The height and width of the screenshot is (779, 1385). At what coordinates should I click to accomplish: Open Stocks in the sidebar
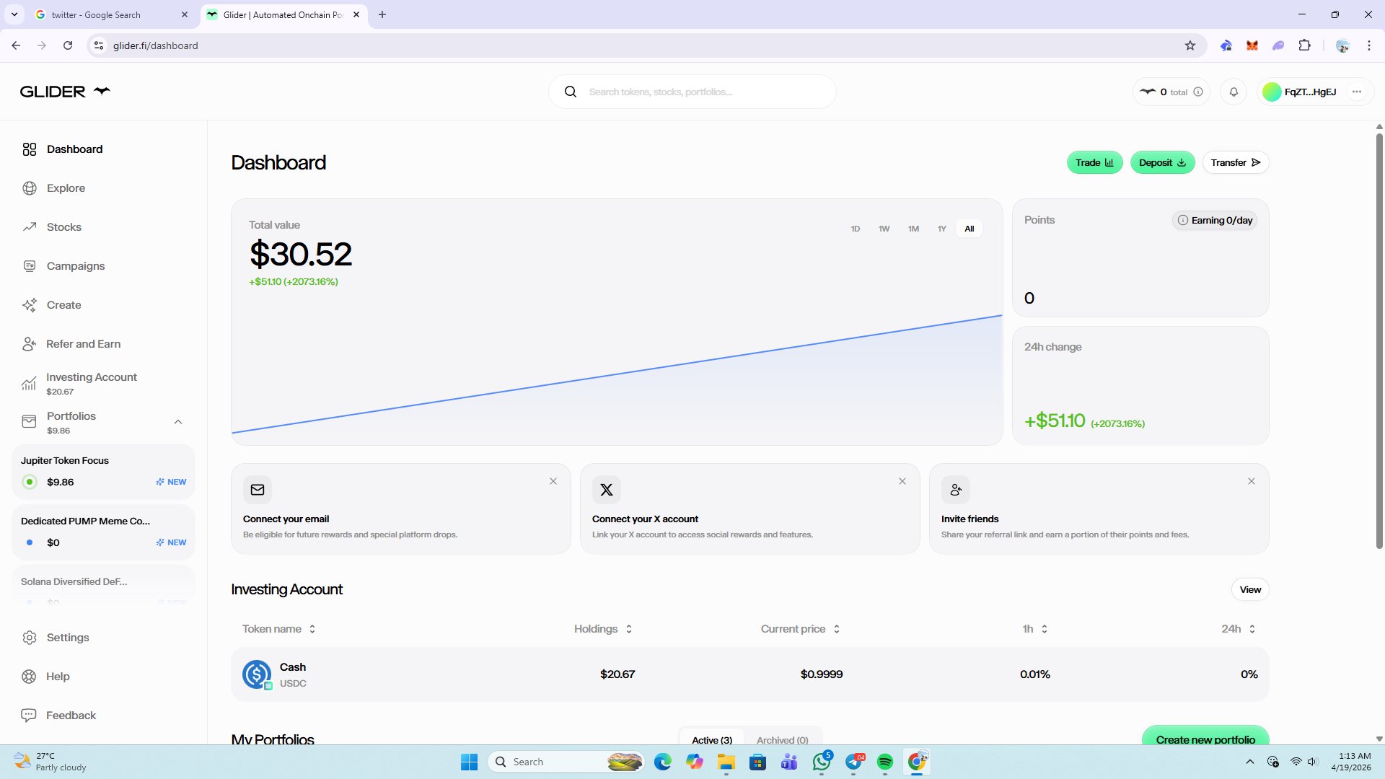click(x=63, y=227)
